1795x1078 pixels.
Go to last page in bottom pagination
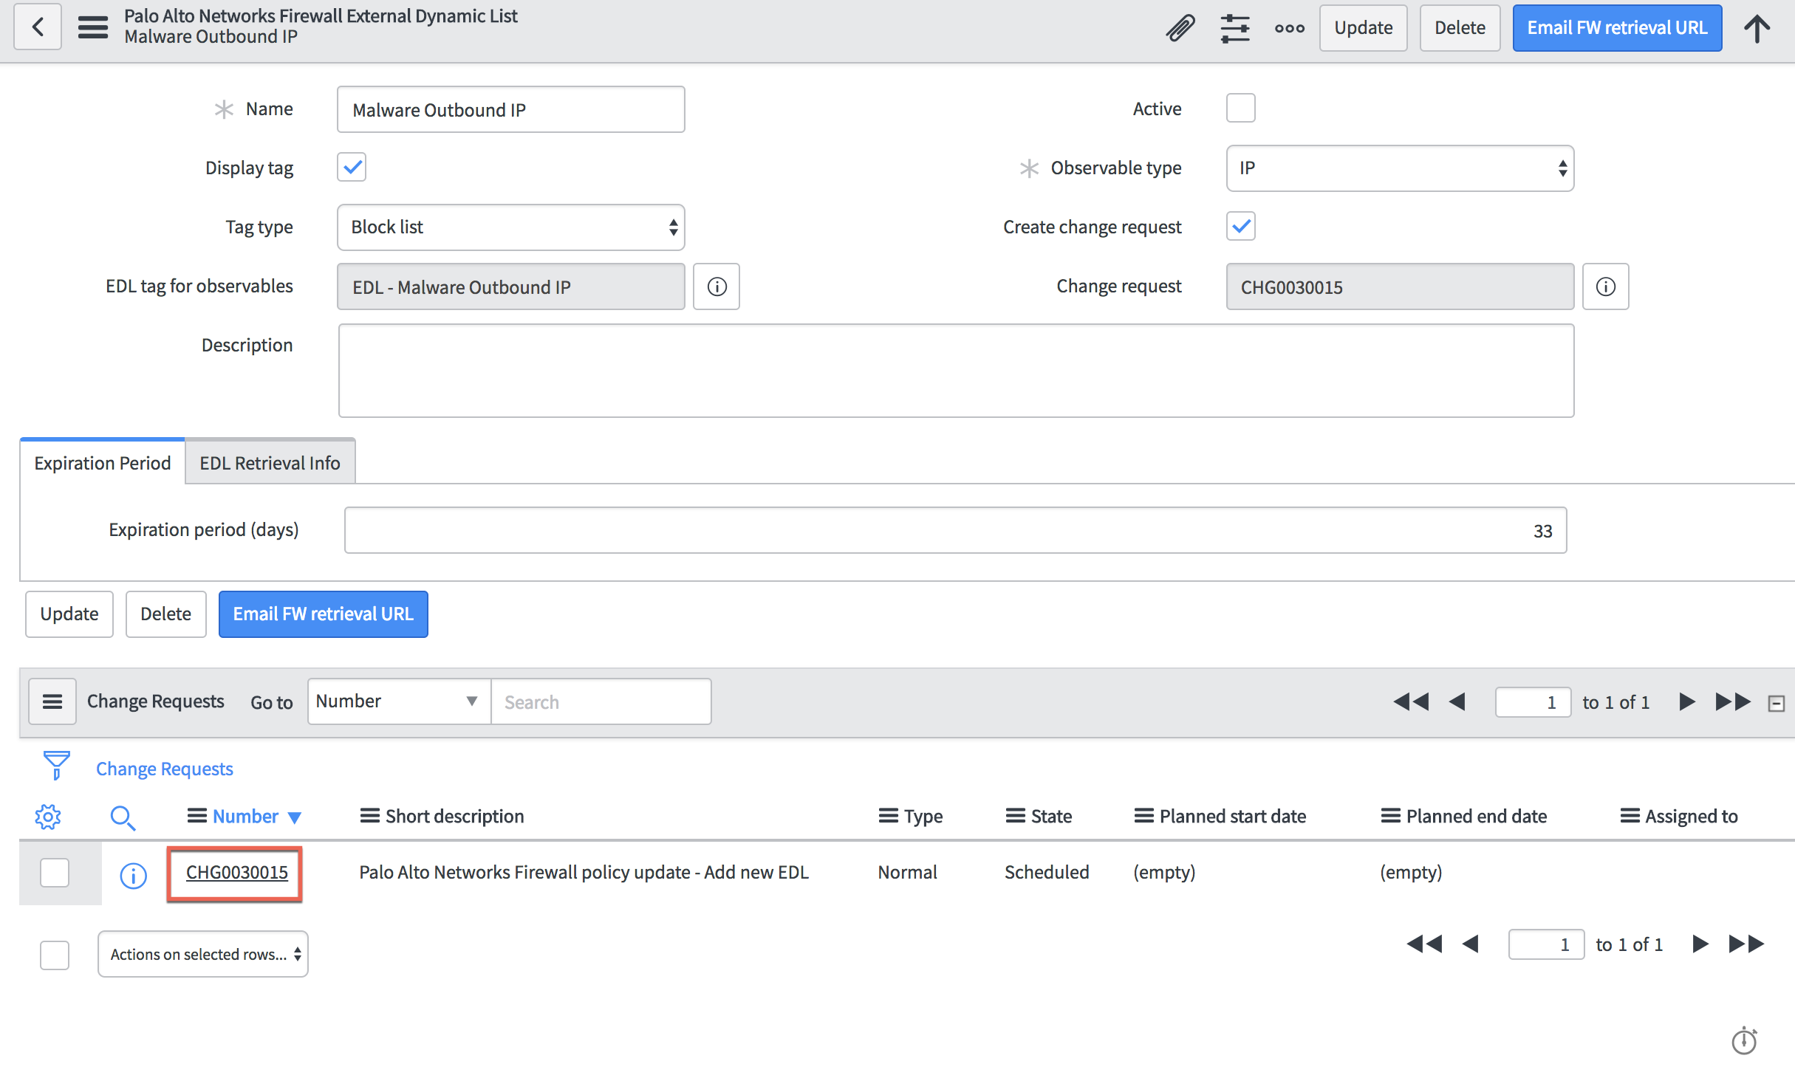(x=1746, y=944)
